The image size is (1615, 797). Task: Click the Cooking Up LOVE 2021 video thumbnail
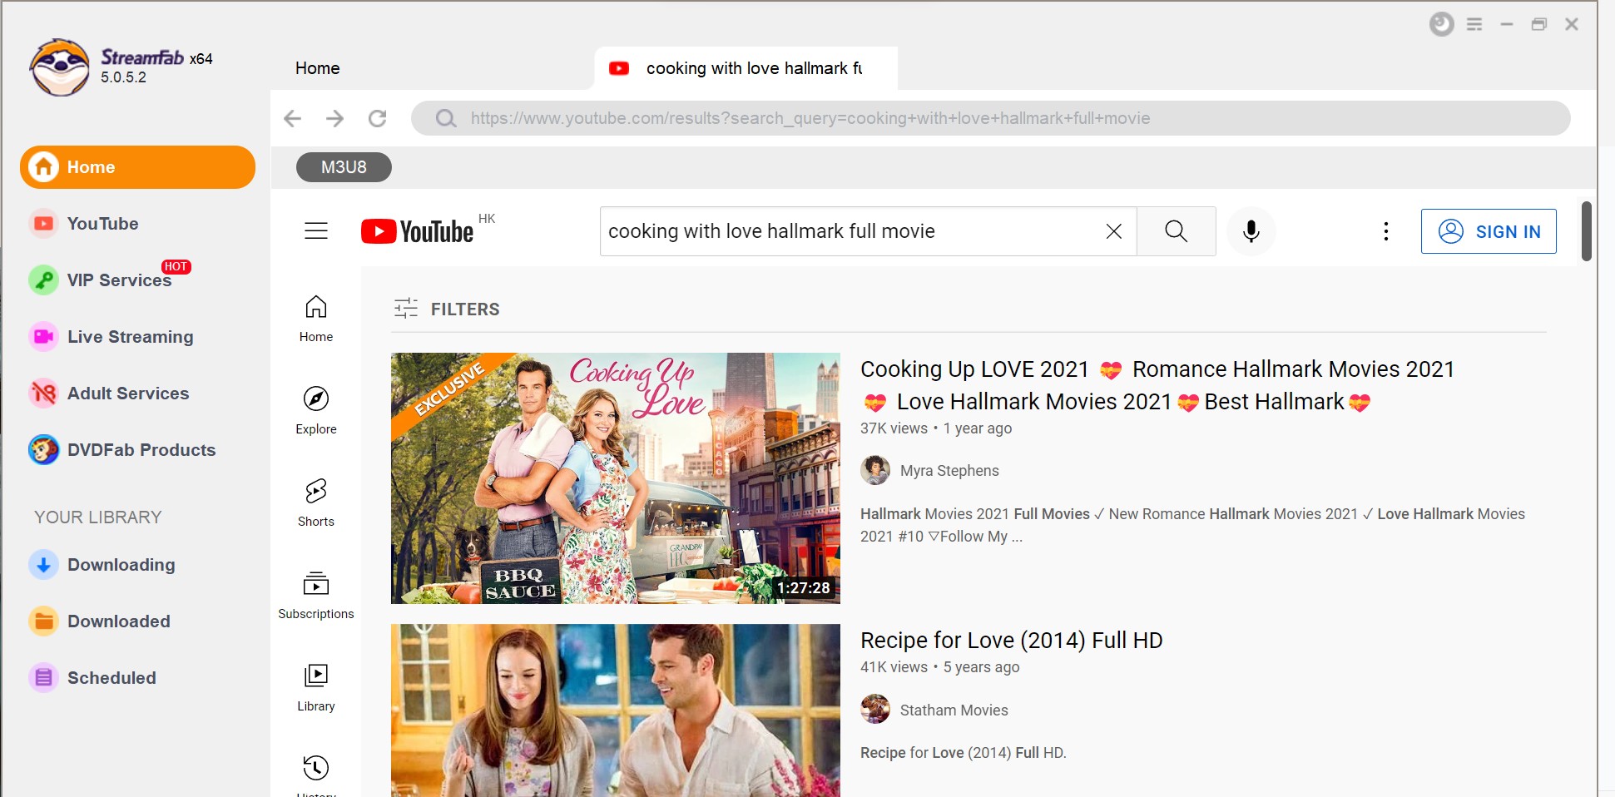coord(615,478)
